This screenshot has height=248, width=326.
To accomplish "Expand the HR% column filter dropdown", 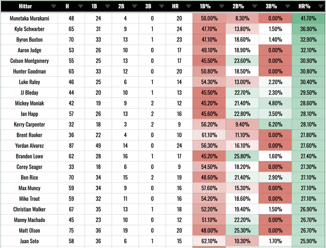I will click(321, 6).
